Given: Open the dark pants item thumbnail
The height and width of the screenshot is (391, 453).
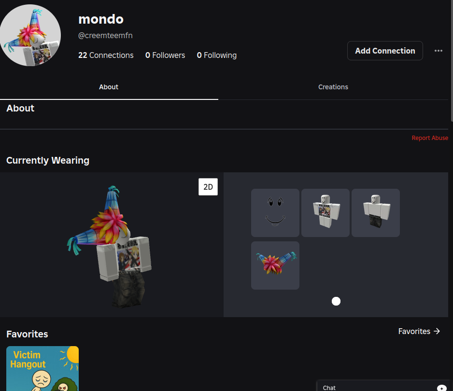Looking at the screenshot, I should pyautogui.click(x=376, y=213).
